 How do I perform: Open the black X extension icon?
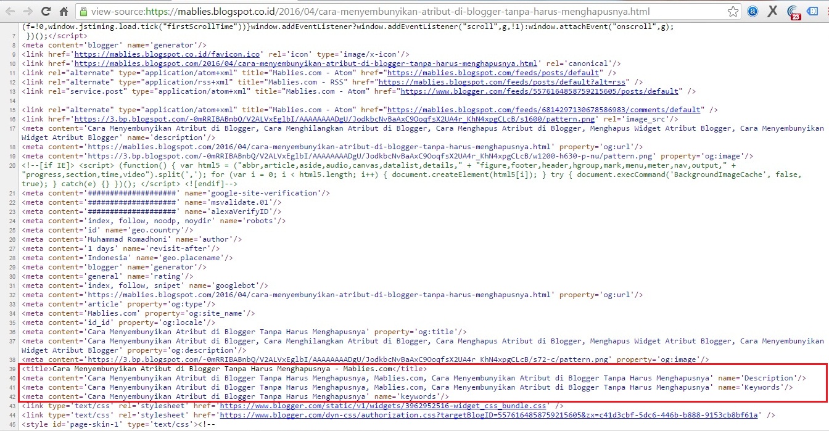tap(772, 11)
